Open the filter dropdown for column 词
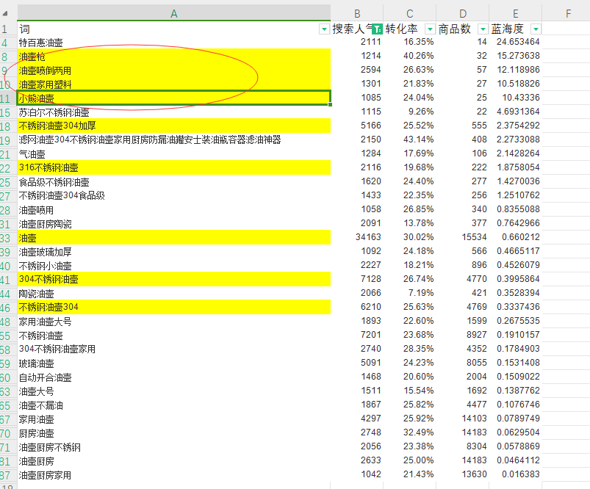Viewport: 590px width, 489px height. tap(325, 29)
